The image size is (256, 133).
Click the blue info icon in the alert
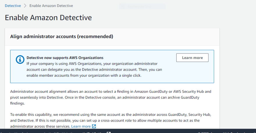20,60
